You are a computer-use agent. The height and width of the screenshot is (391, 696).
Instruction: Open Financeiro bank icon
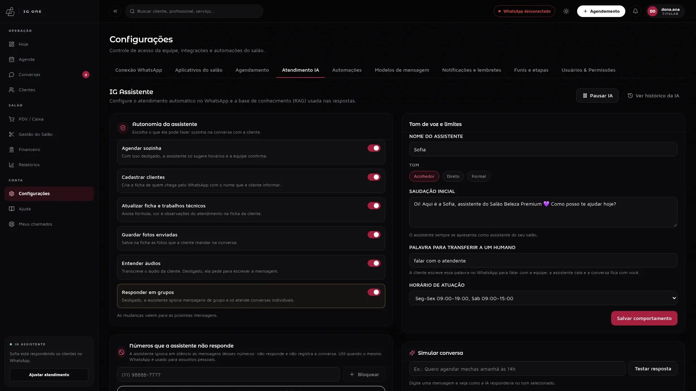(x=12, y=150)
